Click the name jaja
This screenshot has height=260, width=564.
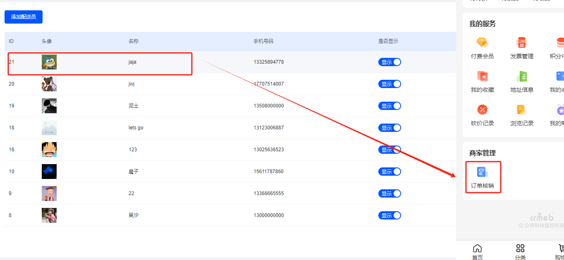(x=132, y=62)
